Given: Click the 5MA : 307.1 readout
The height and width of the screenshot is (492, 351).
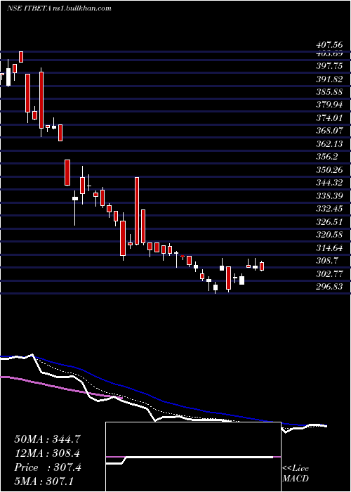Looking at the screenshot, I should tap(44, 481).
